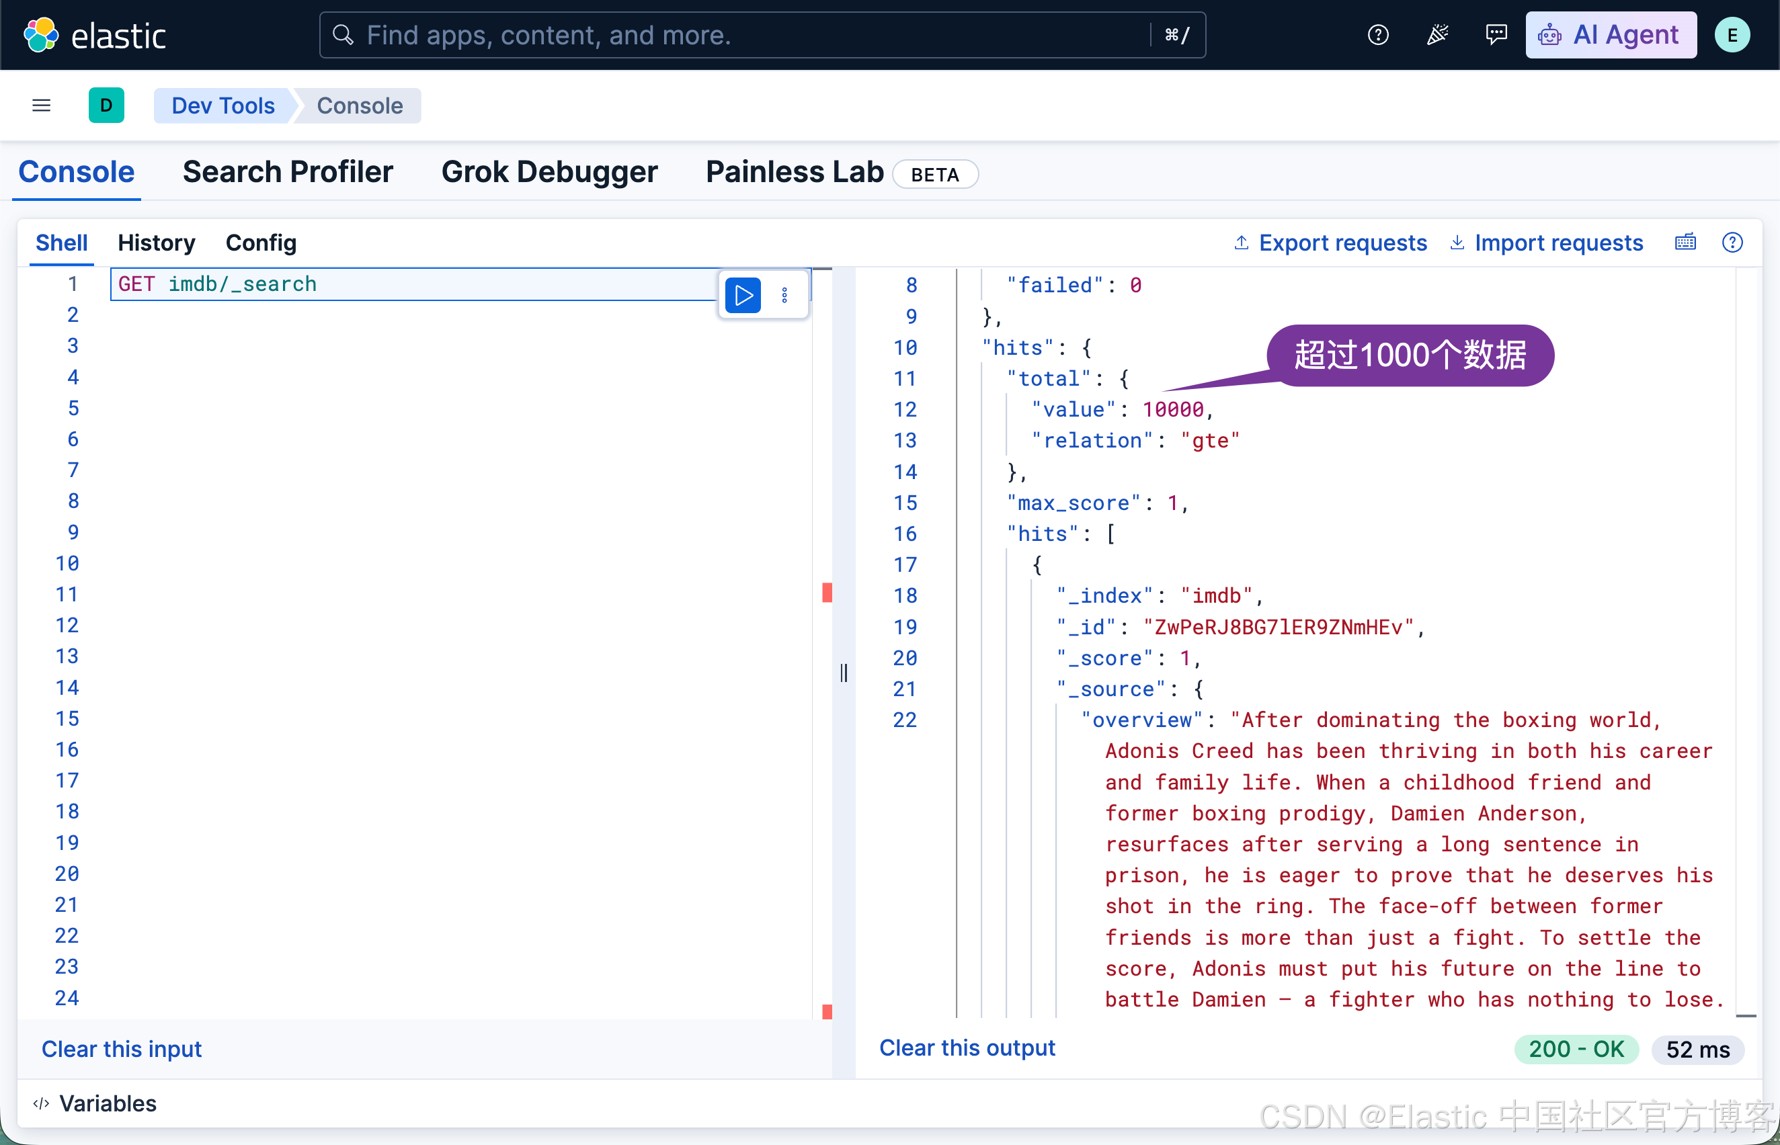Click the "failed": 0 line
The image size is (1780, 1145).
click(x=1074, y=286)
